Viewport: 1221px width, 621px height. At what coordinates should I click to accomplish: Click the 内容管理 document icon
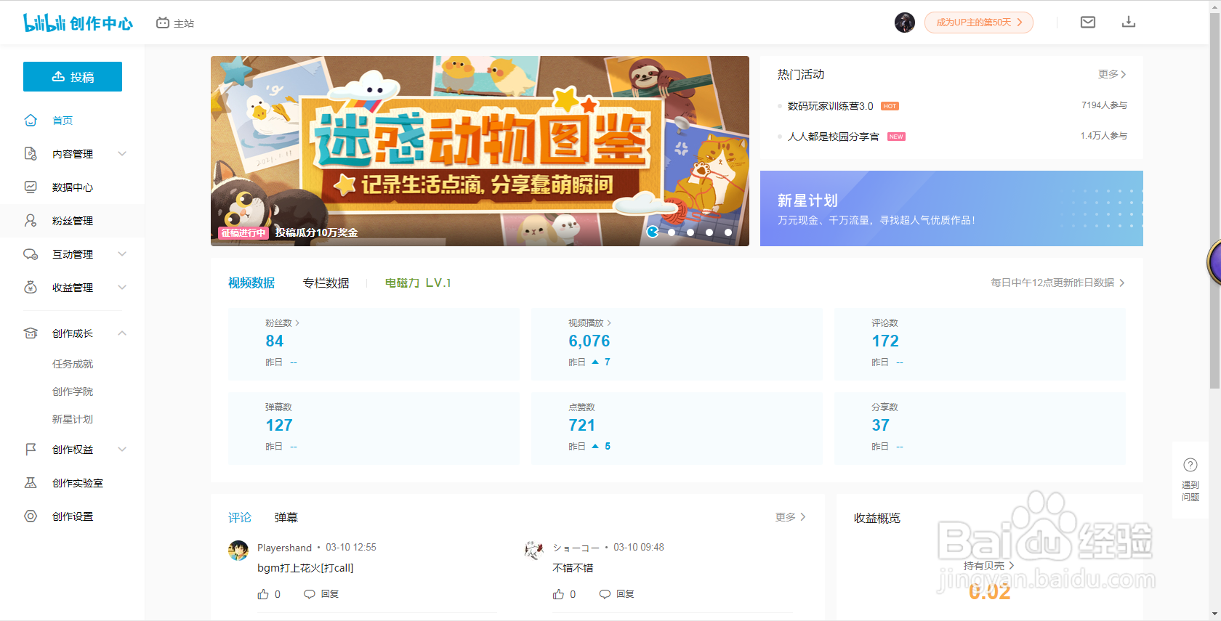click(31, 154)
